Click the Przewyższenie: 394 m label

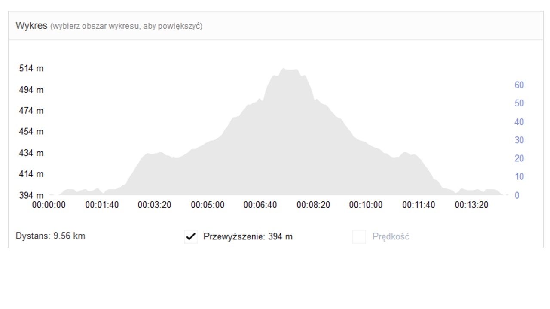(x=248, y=236)
